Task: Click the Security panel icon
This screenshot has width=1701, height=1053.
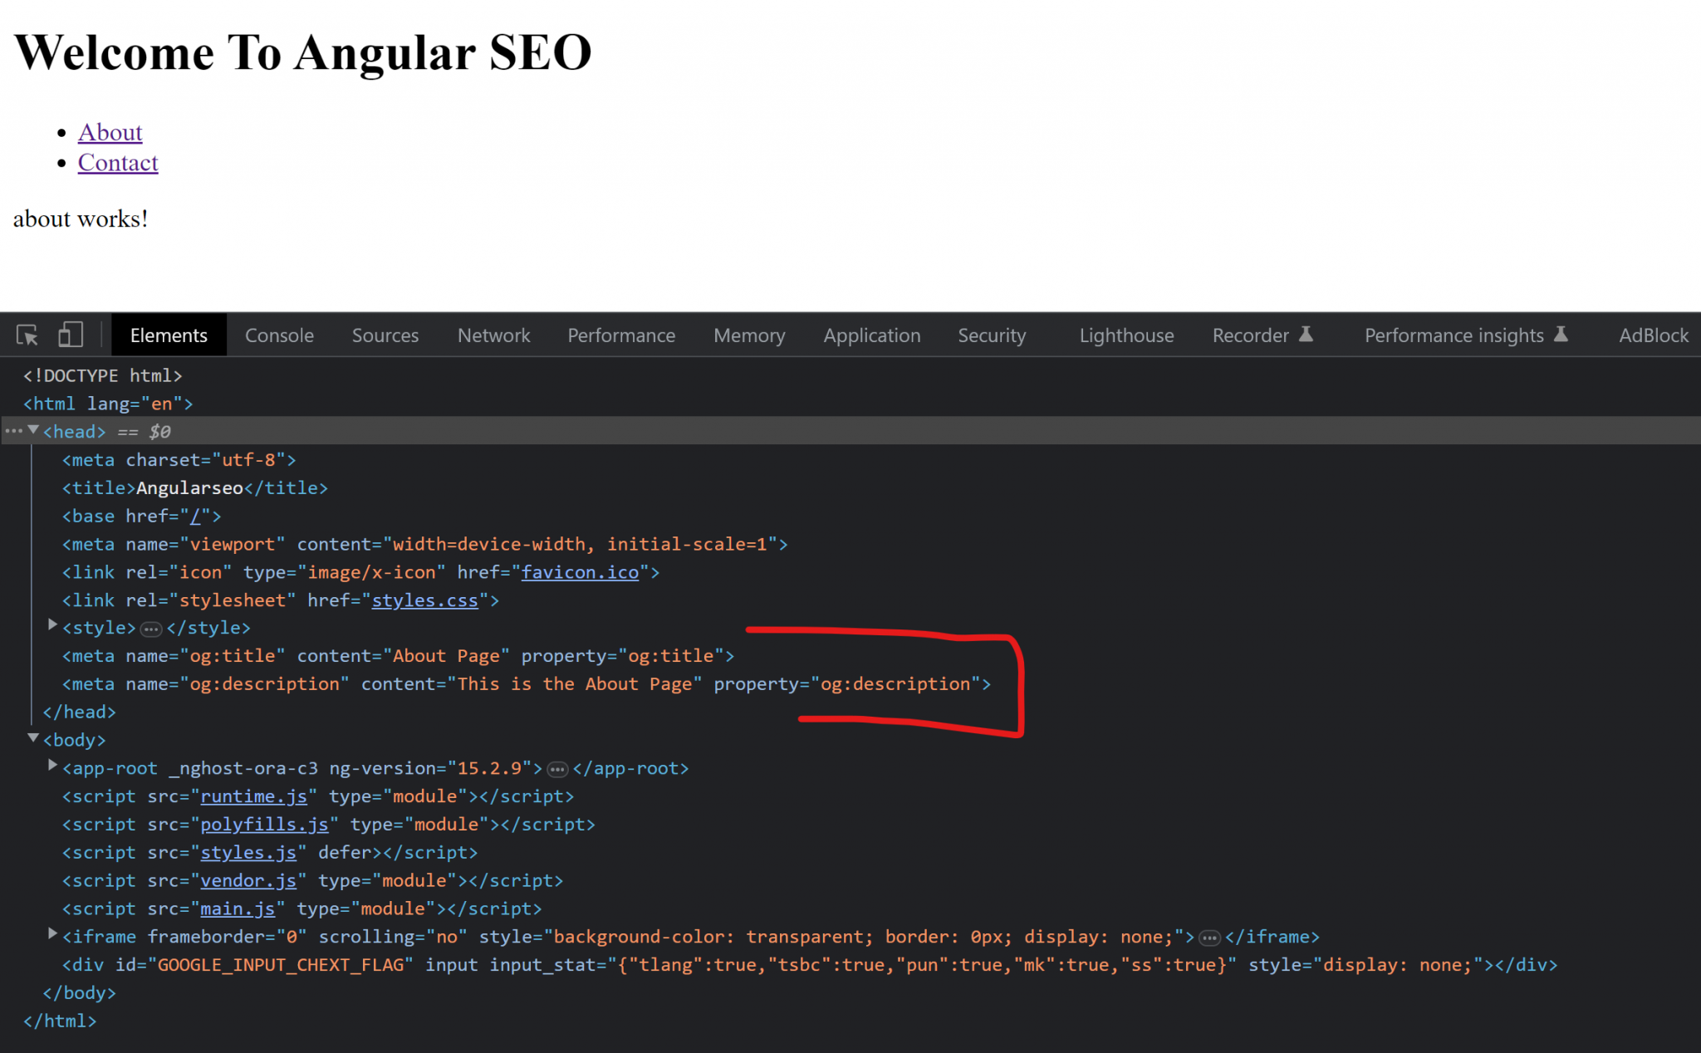Action: (x=990, y=335)
